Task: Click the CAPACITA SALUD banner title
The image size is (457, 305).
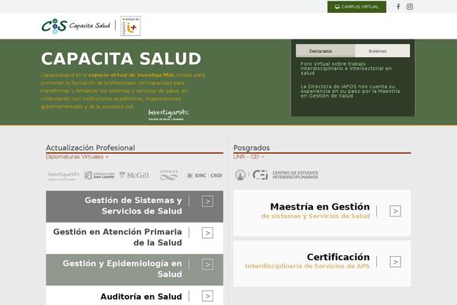Action: 121,59
